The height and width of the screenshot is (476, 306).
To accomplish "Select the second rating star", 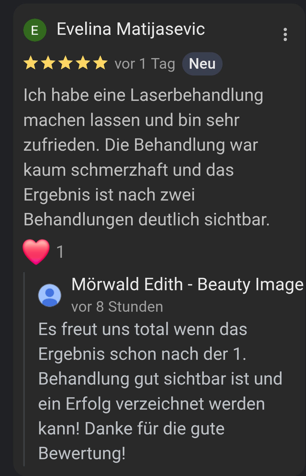I will point(48,63).
